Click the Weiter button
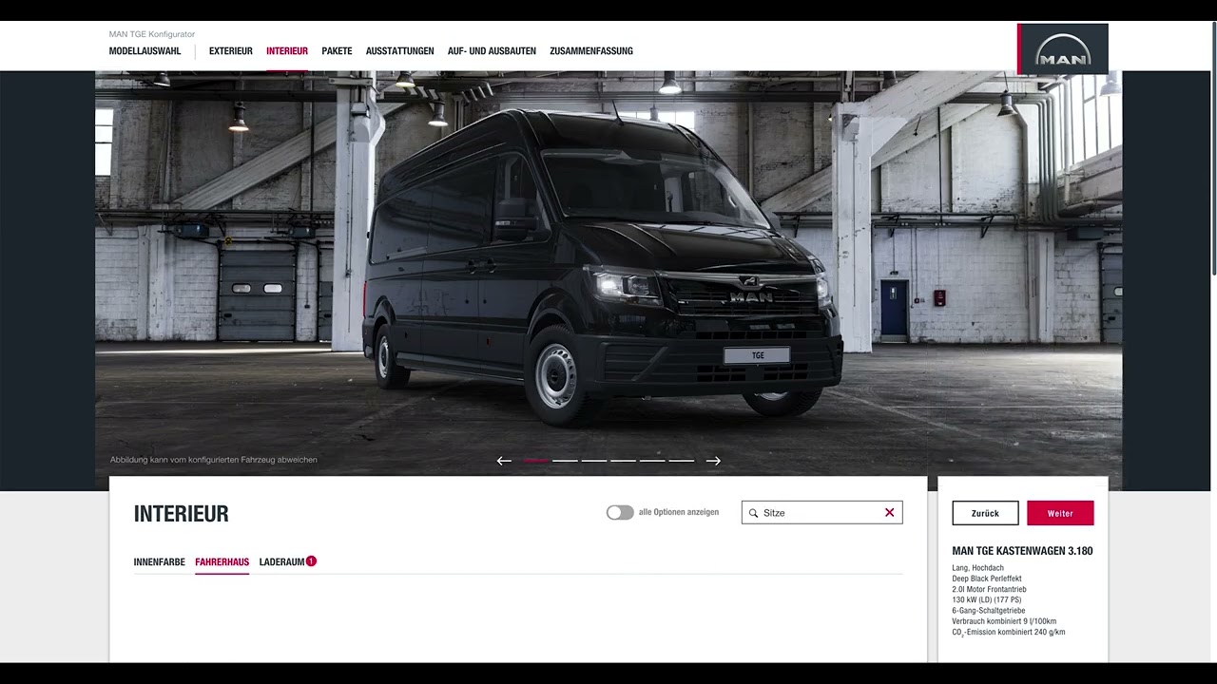This screenshot has width=1217, height=684. 1060,513
